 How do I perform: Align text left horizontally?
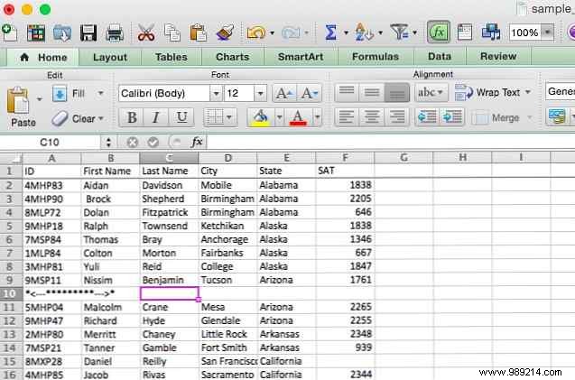click(x=347, y=117)
